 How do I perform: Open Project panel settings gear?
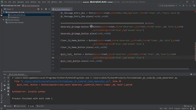[46, 9]
